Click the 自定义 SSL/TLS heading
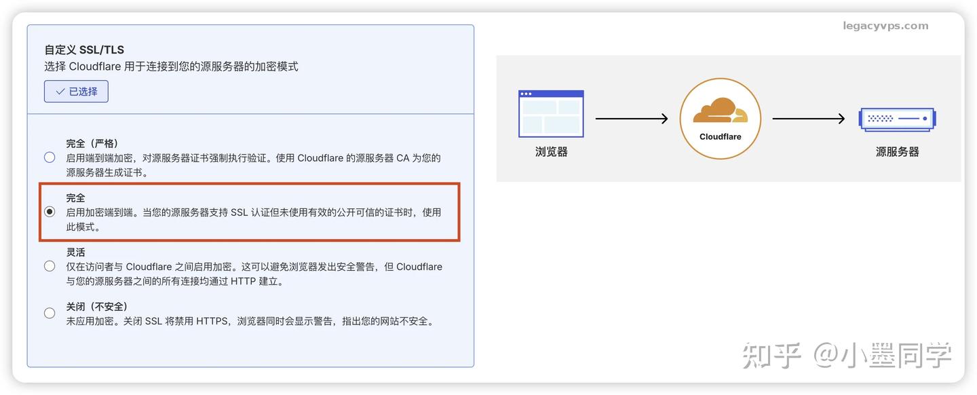 [x=84, y=50]
